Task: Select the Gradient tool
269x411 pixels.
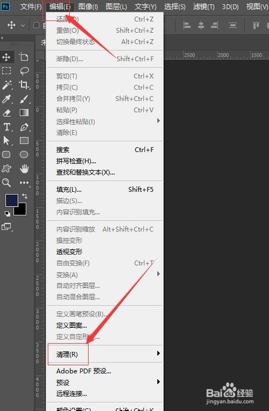Action: tap(24, 113)
